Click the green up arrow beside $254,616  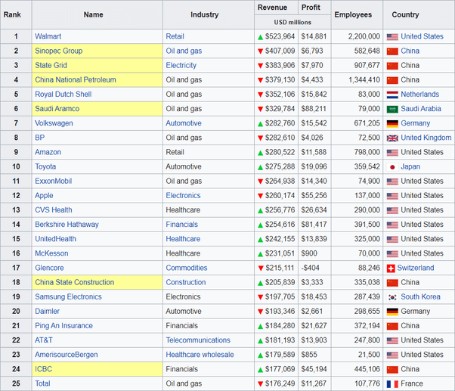click(260, 225)
